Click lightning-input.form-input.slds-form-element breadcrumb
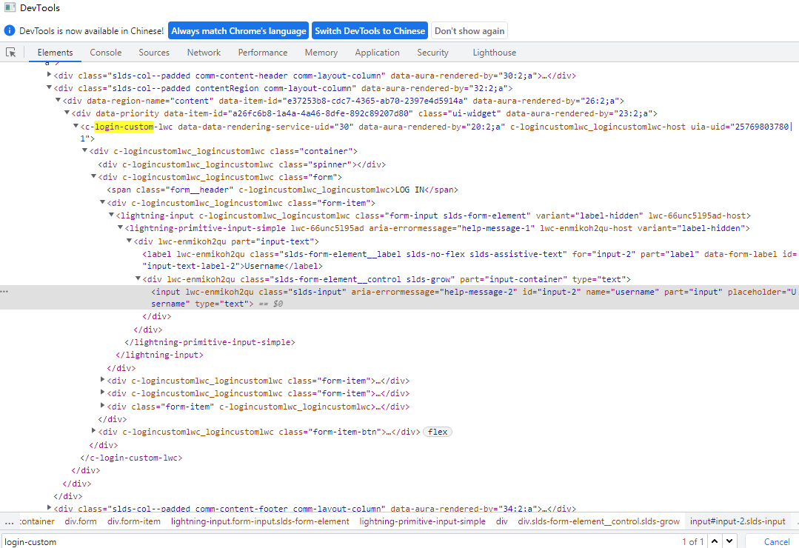Image resolution: width=799 pixels, height=548 pixels. click(260, 521)
